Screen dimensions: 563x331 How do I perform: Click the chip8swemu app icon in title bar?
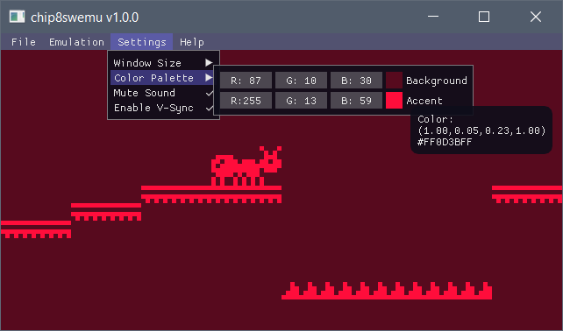(17, 17)
